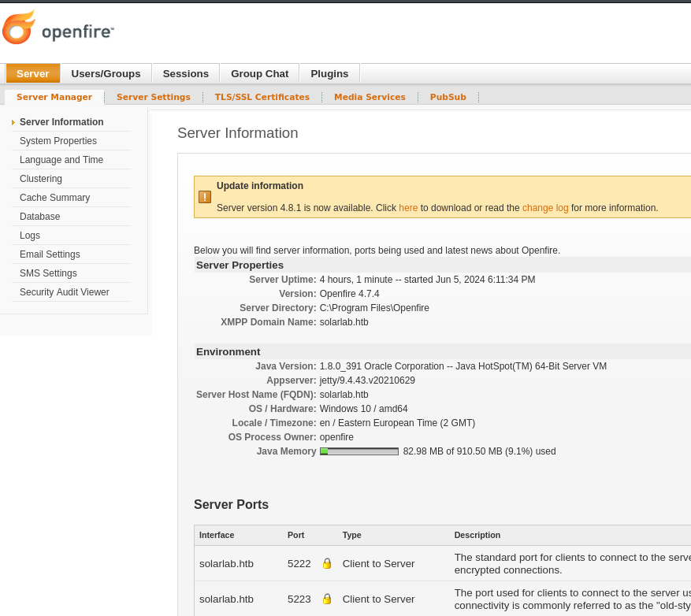The image size is (691, 616).
Task: Click 'Client to Server' in the 5223 row
Action: coord(378,599)
